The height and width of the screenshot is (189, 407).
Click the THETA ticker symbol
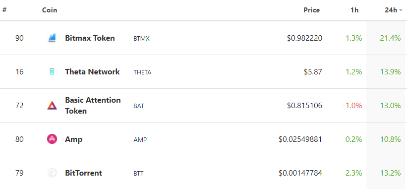pyautogui.click(x=142, y=72)
